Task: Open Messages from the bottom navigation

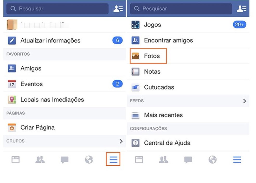Action: point(64,160)
